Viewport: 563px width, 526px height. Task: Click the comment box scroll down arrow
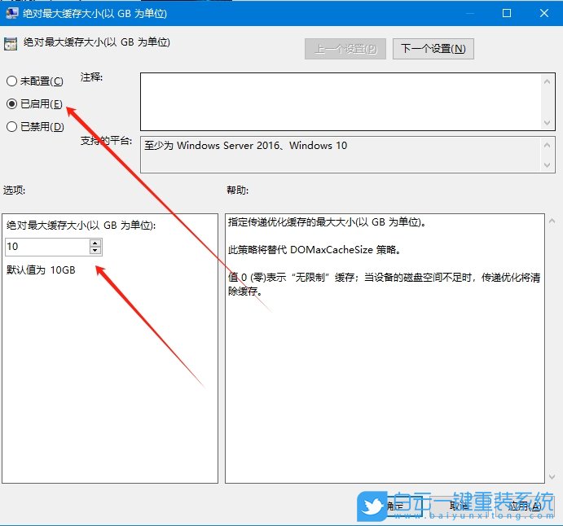pos(547,123)
